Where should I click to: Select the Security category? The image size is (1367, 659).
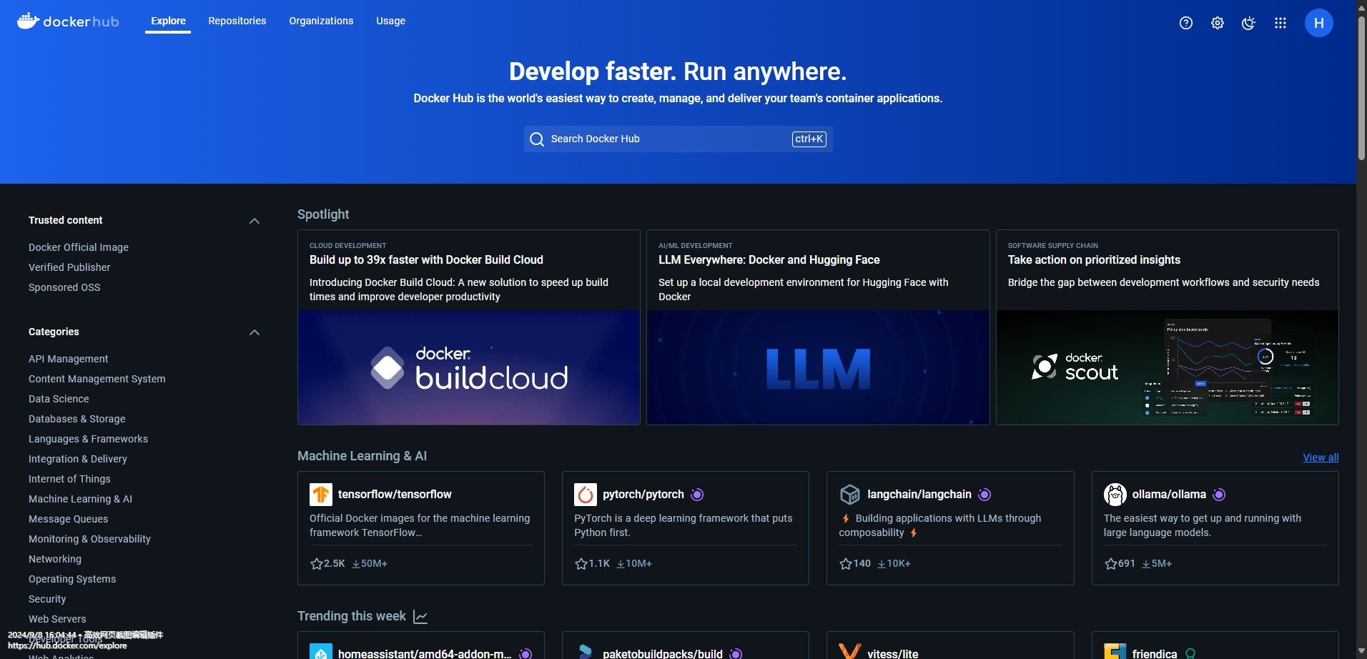(47, 599)
